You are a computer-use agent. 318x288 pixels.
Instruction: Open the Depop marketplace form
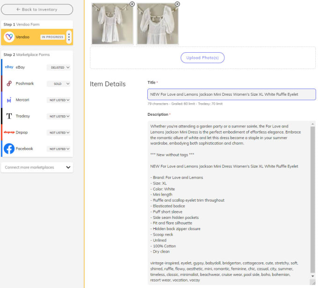click(x=37, y=133)
